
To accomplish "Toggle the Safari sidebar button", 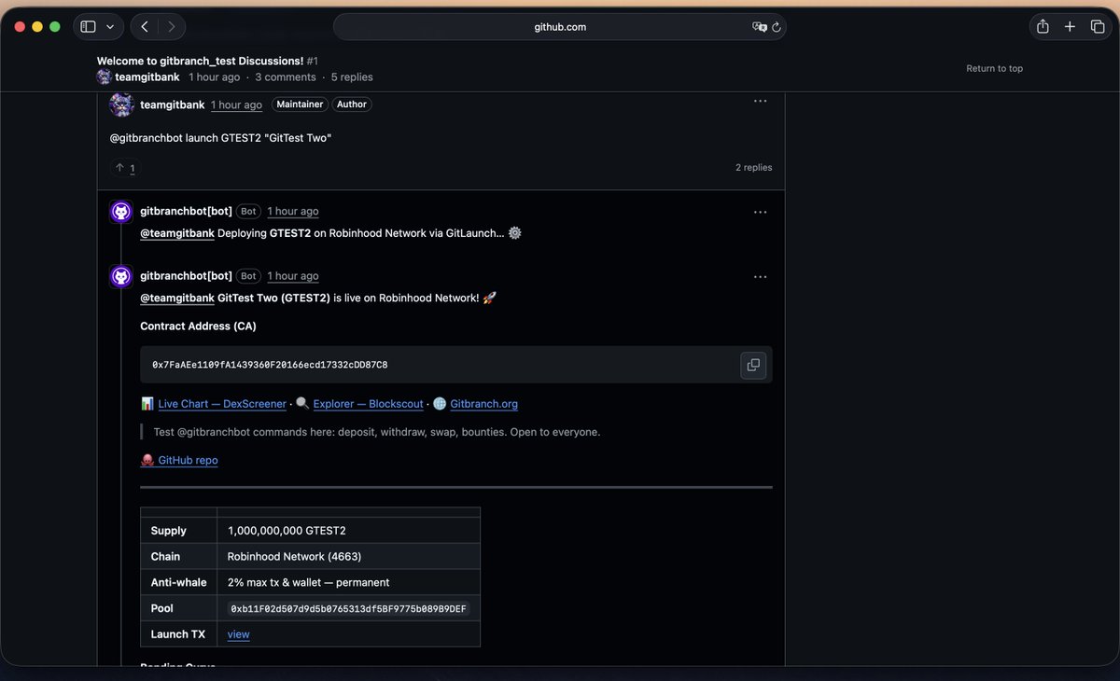I will [89, 27].
